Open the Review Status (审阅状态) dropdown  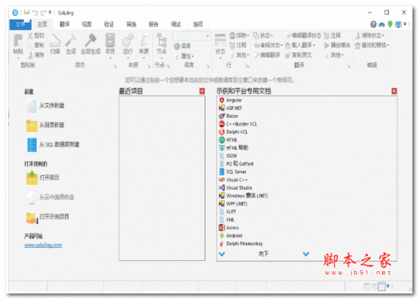coord(268,45)
